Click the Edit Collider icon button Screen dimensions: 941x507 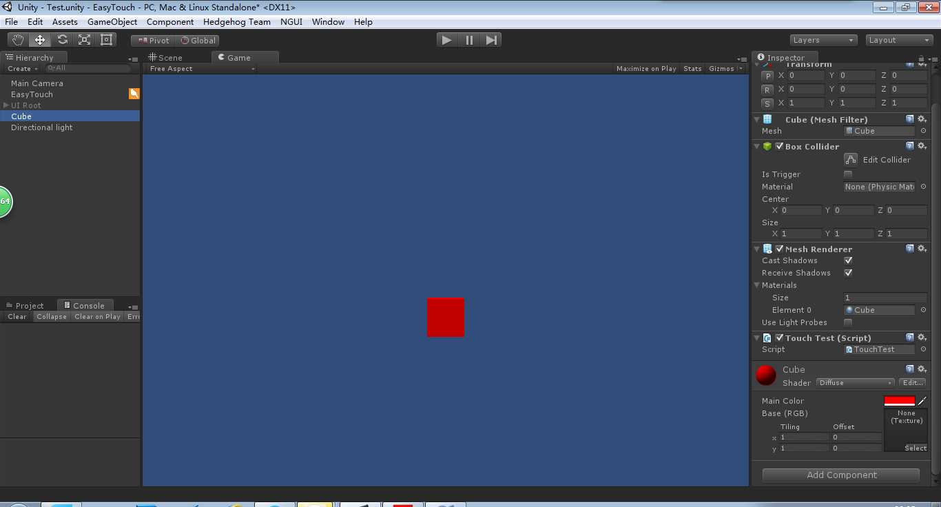coord(851,159)
